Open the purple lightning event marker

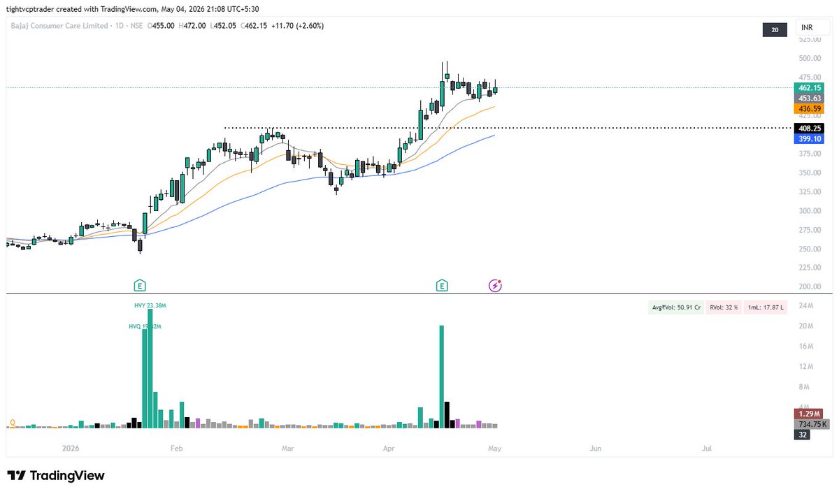[x=495, y=285]
